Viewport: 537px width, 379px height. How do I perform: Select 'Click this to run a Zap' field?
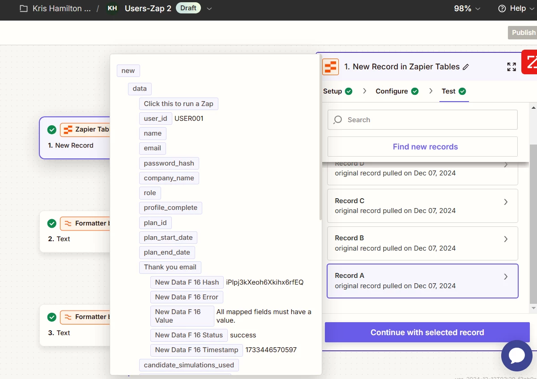click(179, 104)
